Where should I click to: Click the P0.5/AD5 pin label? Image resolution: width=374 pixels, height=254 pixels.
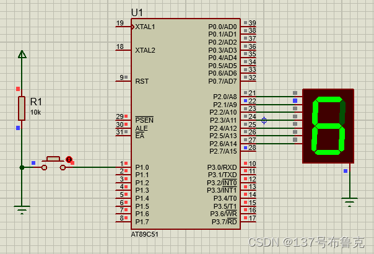coord(222,66)
